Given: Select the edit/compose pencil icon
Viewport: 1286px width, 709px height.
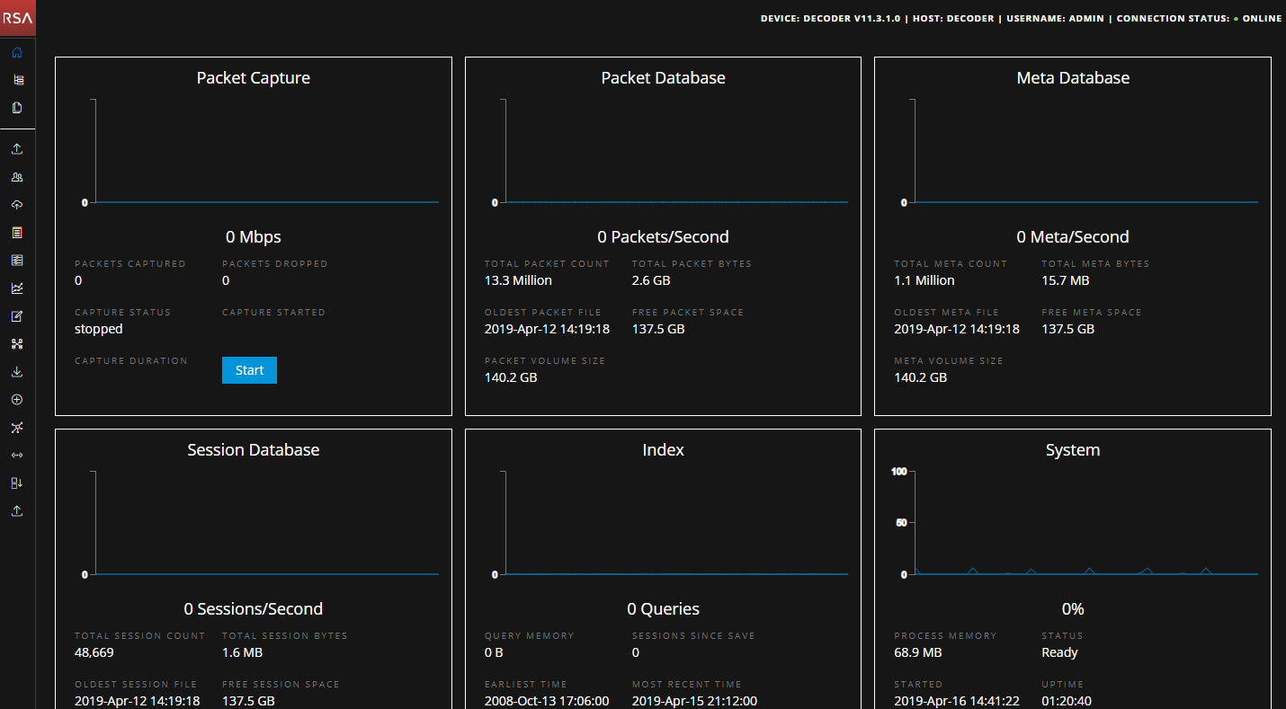Looking at the screenshot, I should [x=16, y=315].
